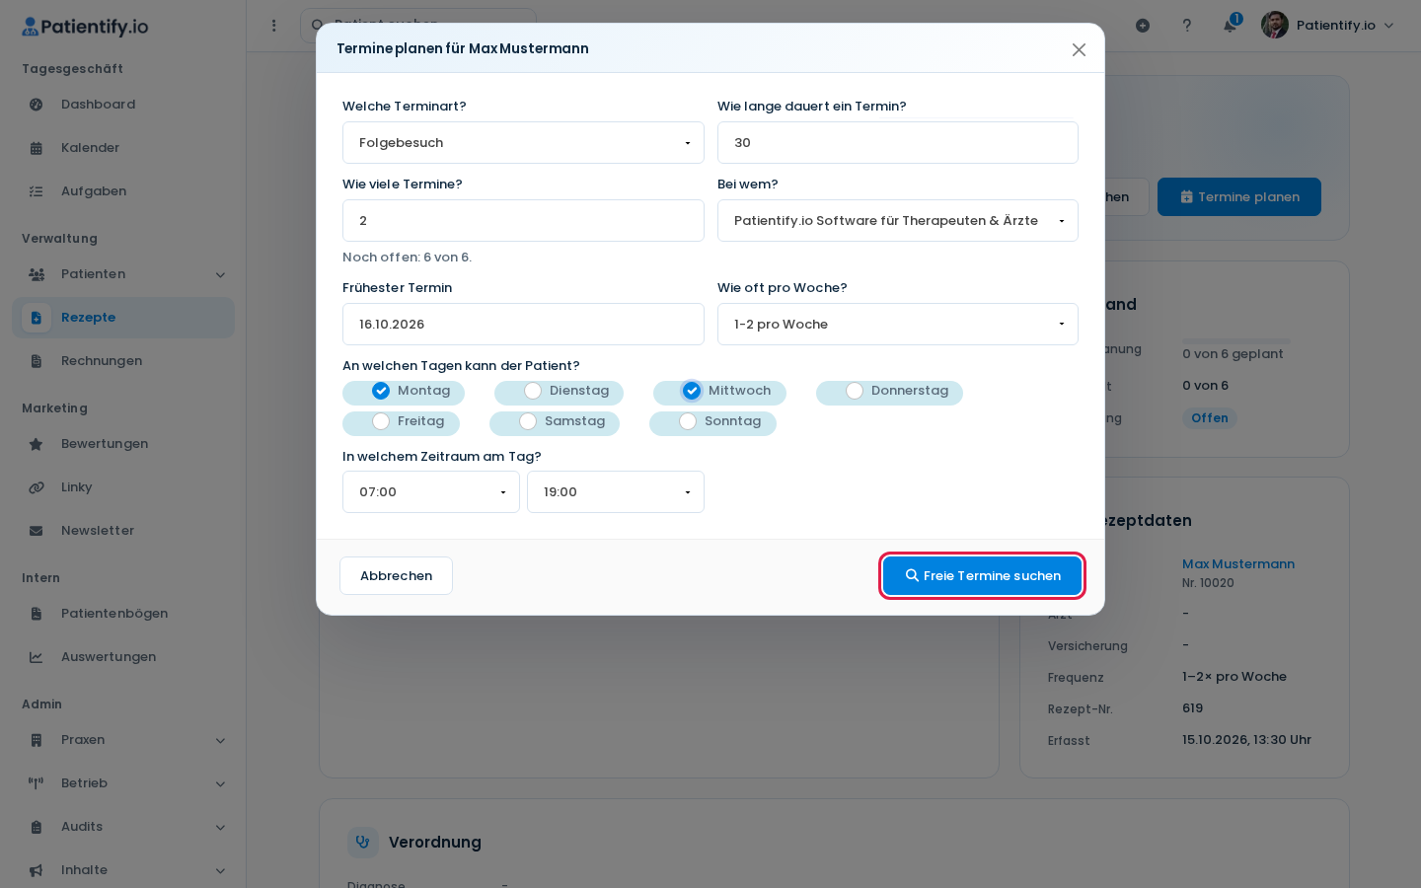The image size is (1421, 888).
Task: Enable the Dienstag checkbox
Action: (x=533, y=391)
